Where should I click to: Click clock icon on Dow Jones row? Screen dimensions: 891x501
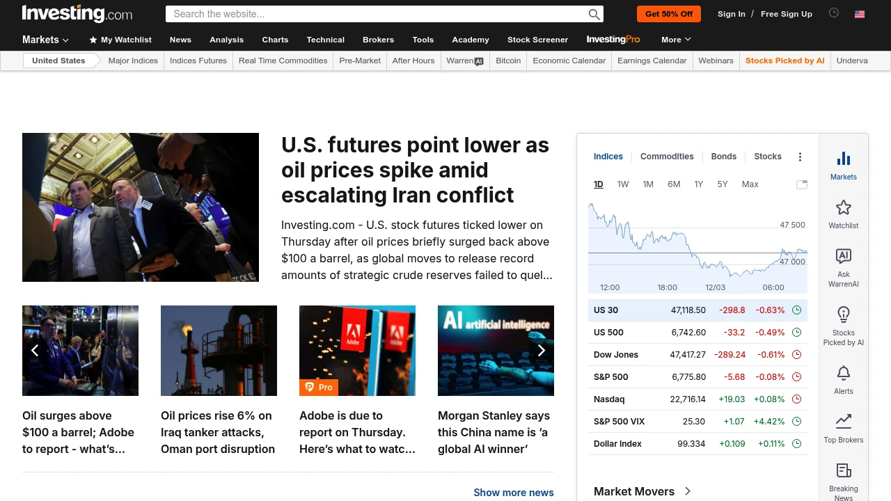pos(797,355)
